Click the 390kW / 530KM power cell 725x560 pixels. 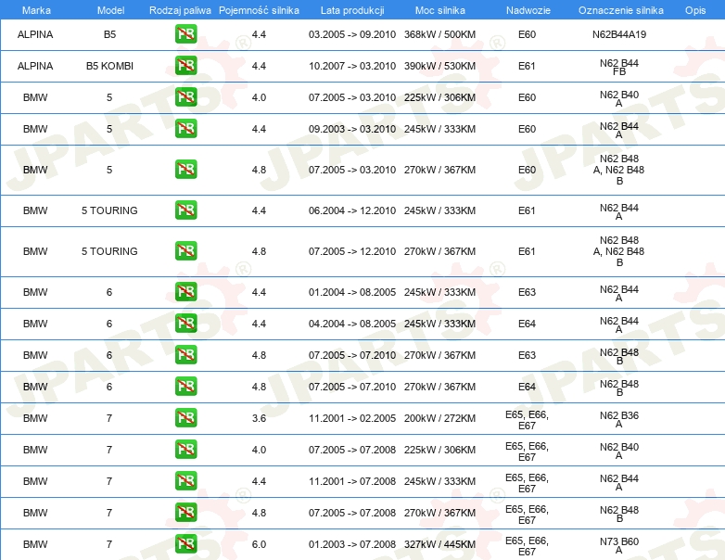coord(439,66)
